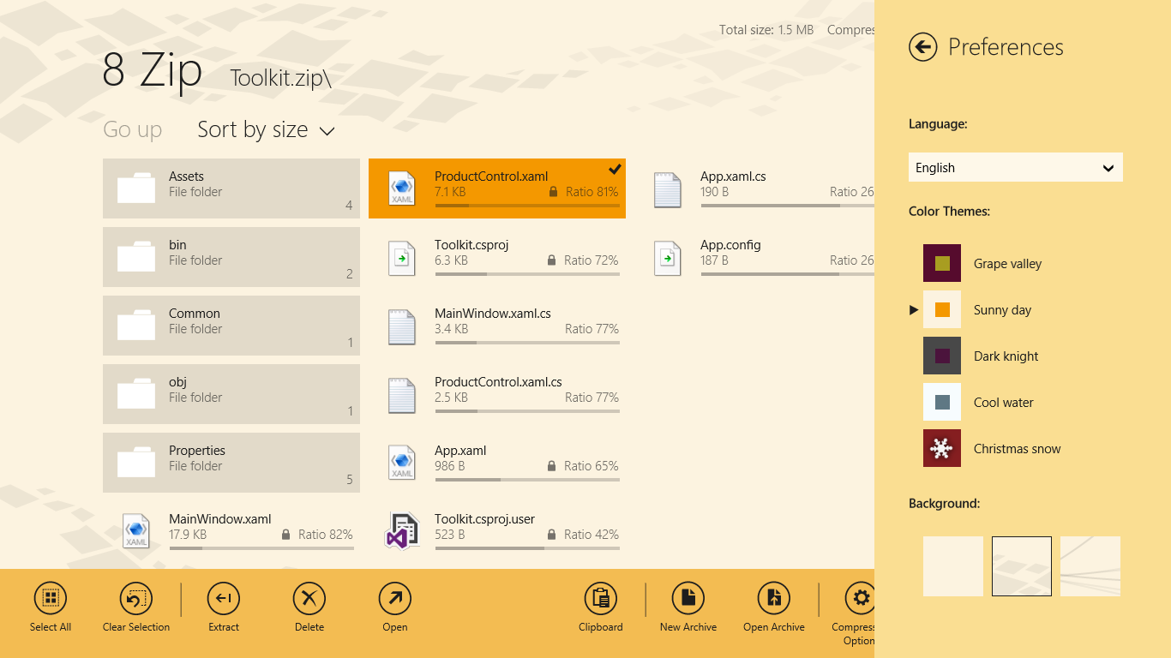Viewport: 1171px width, 658px height.
Task: Click ProductControl.xaml.cs document icon
Action: pyautogui.click(x=402, y=394)
